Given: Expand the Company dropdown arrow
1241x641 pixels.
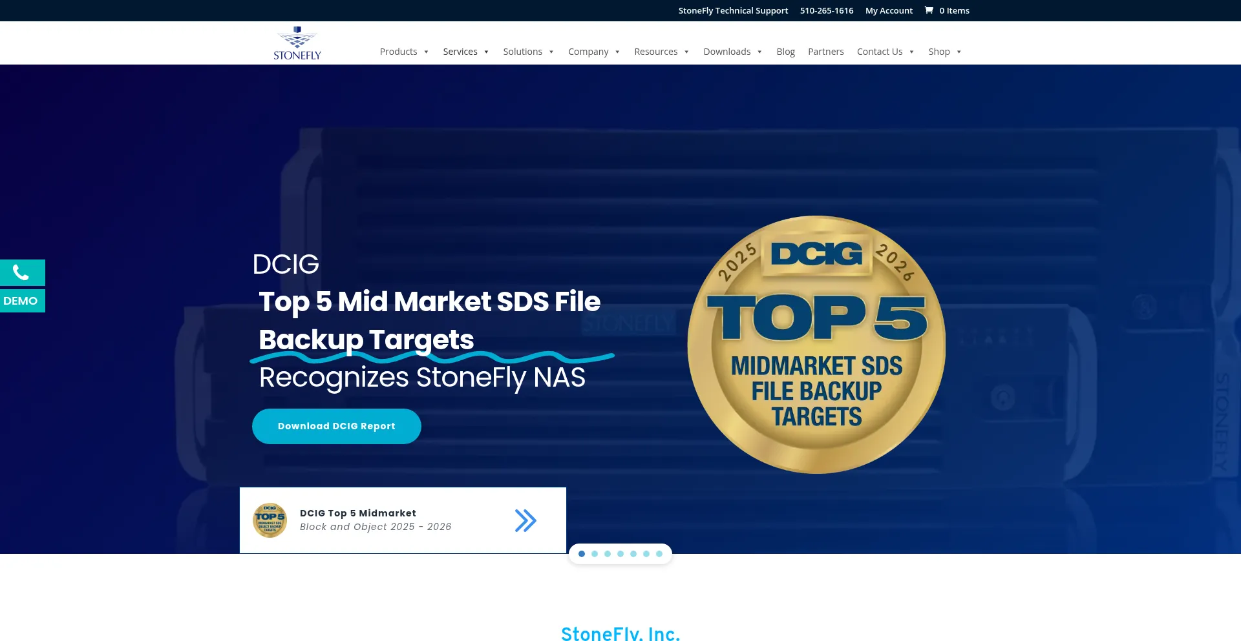Looking at the screenshot, I should click(617, 52).
